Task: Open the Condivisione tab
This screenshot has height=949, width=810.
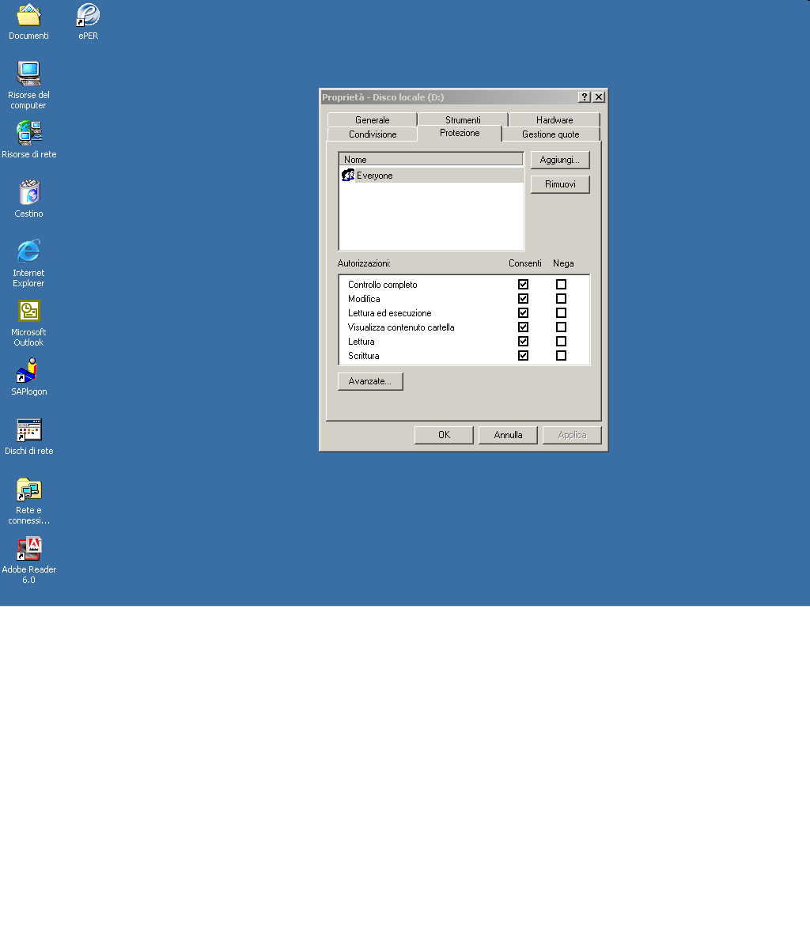Action: coord(373,134)
